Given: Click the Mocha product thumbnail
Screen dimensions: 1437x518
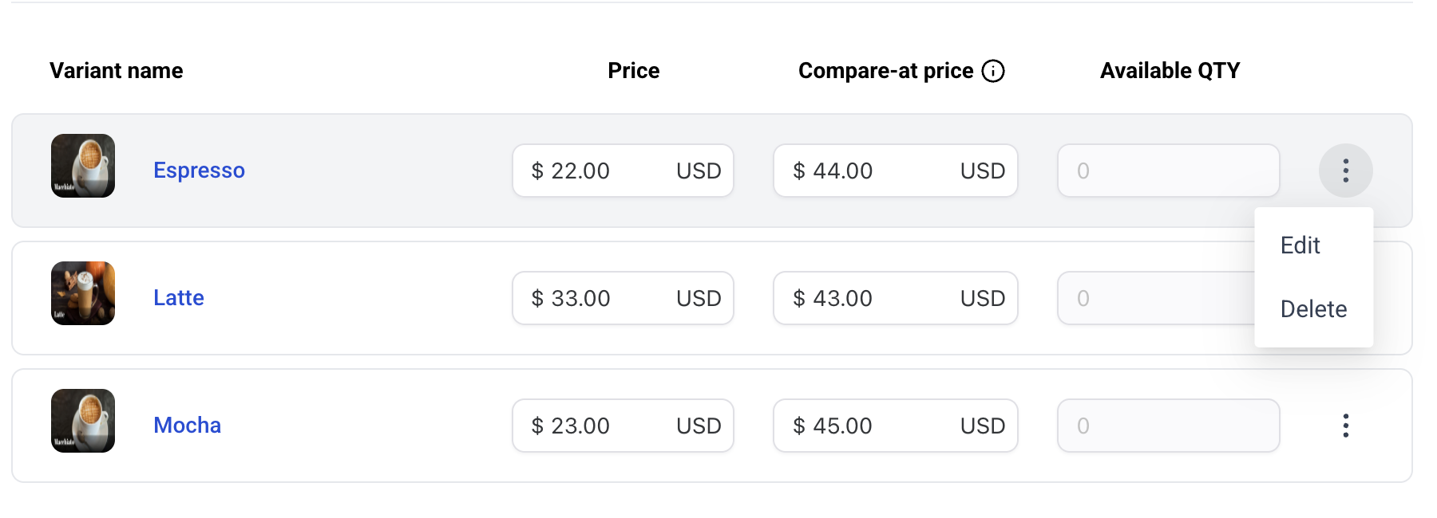Looking at the screenshot, I should [x=83, y=421].
